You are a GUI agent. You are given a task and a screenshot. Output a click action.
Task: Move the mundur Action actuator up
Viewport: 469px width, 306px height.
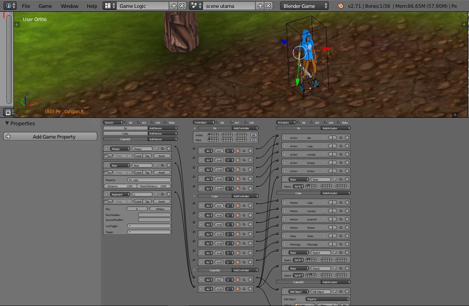[330, 155]
